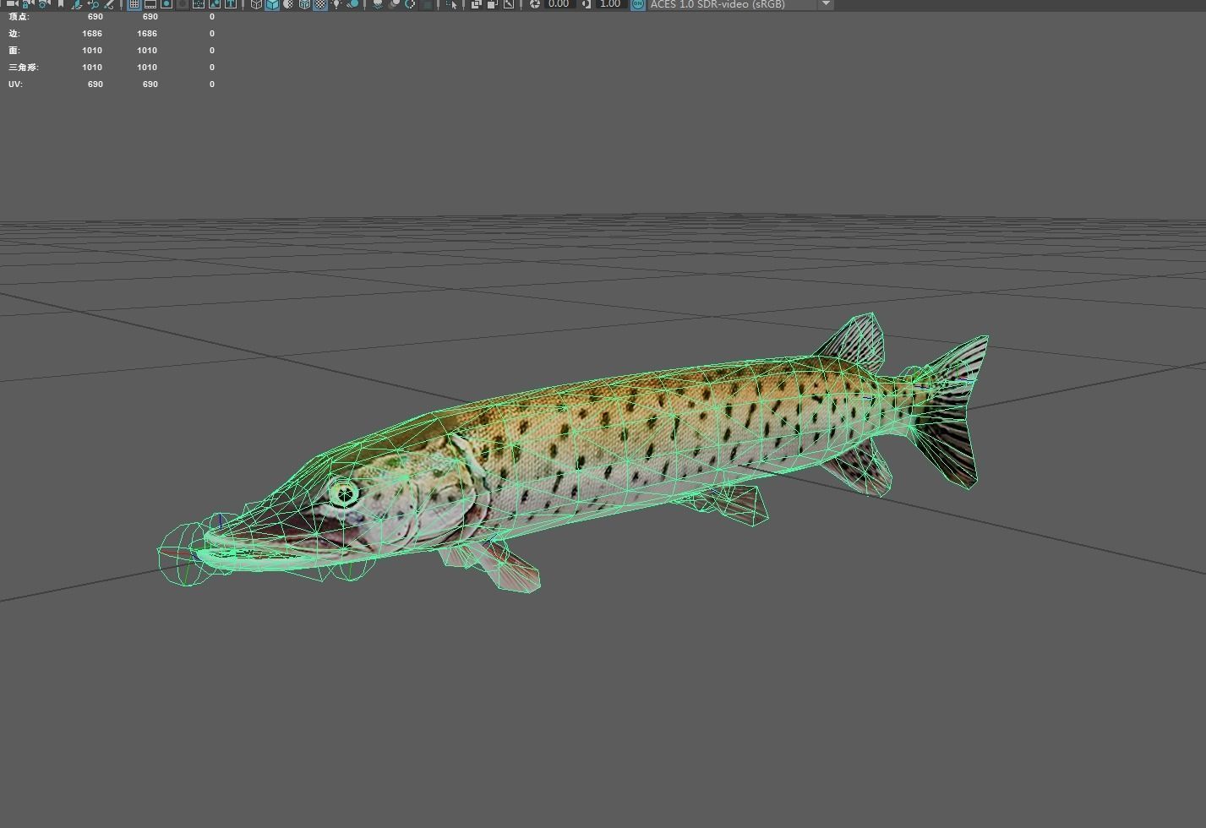Toggle Multisample Anti-aliasing icon
Image resolution: width=1206 pixels, height=828 pixels.
(410, 4)
